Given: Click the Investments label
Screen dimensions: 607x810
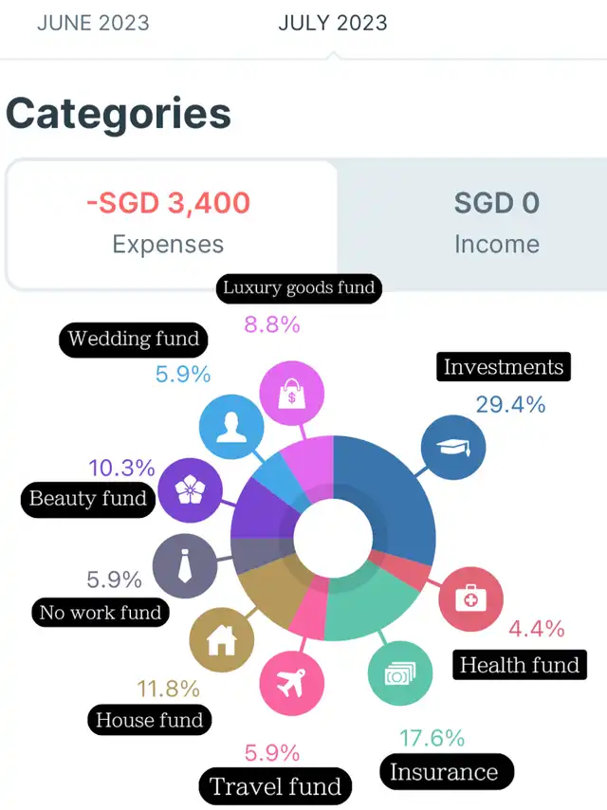Looking at the screenshot, I should click(504, 367).
